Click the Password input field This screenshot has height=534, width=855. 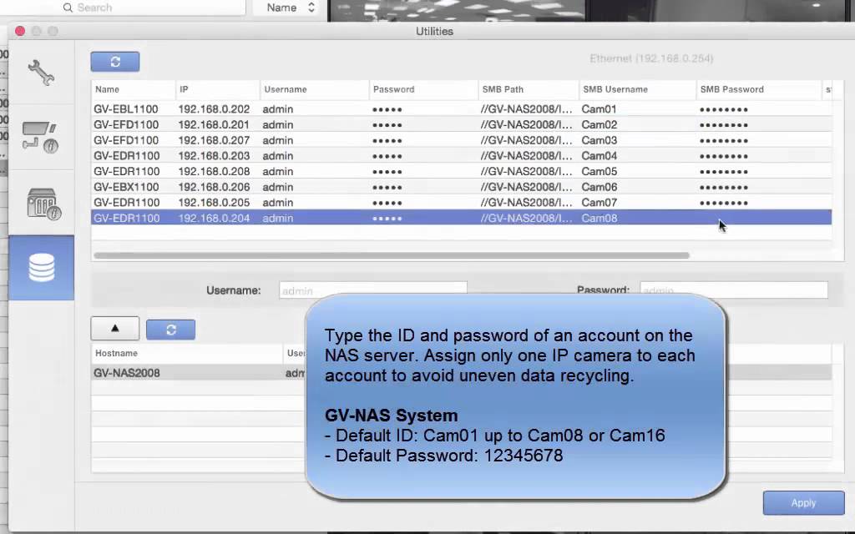pyautogui.click(x=733, y=290)
